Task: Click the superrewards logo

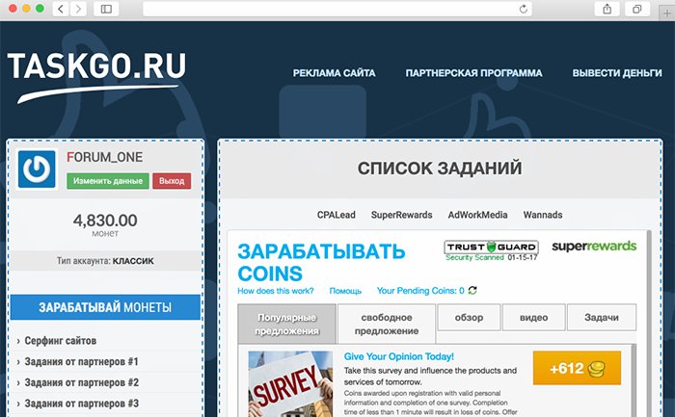Action: coord(594,247)
